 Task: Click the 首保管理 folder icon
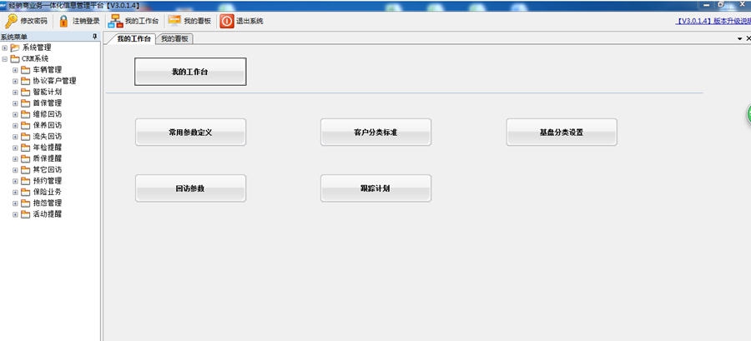click(25, 103)
